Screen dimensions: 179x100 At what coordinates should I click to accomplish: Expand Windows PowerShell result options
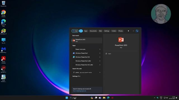point(100,53)
